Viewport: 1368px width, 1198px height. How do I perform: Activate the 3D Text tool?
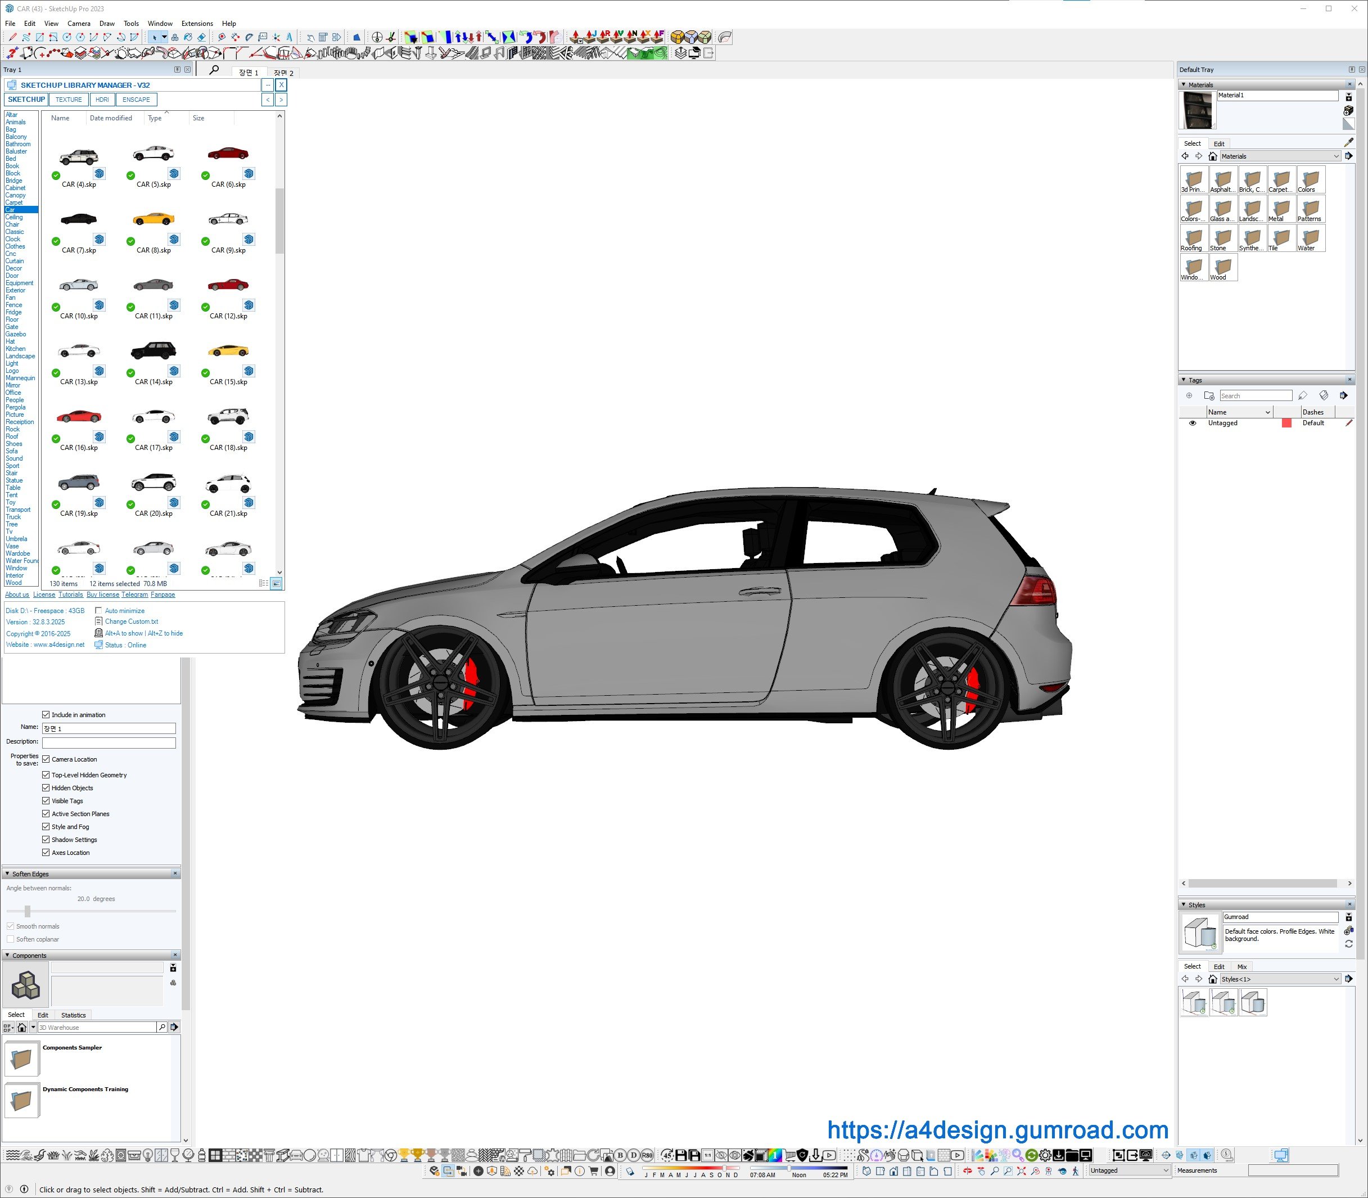(290, 38)
